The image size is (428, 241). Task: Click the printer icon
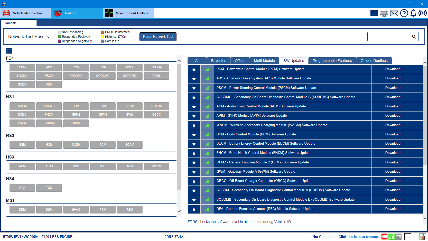[x=384, y=13]
